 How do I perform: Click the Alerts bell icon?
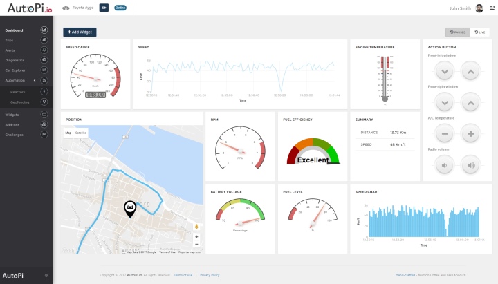(44, 50)
